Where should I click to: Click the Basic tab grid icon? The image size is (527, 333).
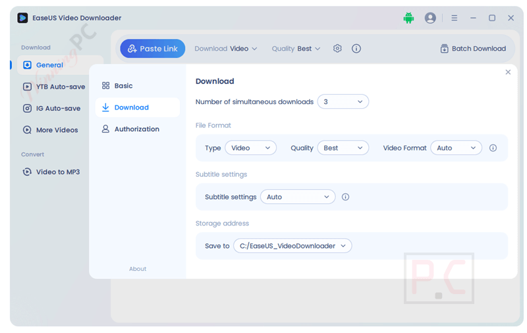pyautogui.click(x=105, y=86)
